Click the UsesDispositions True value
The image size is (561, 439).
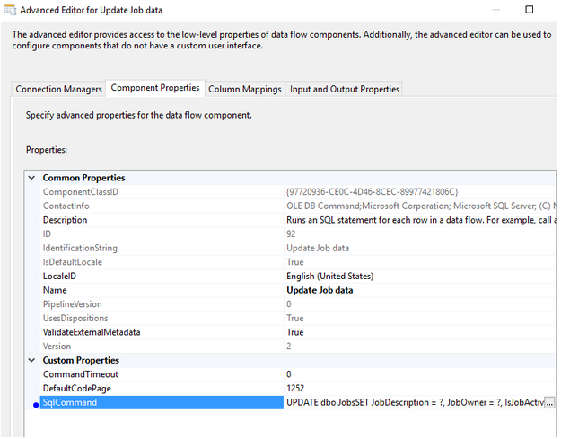pos(294,318)
